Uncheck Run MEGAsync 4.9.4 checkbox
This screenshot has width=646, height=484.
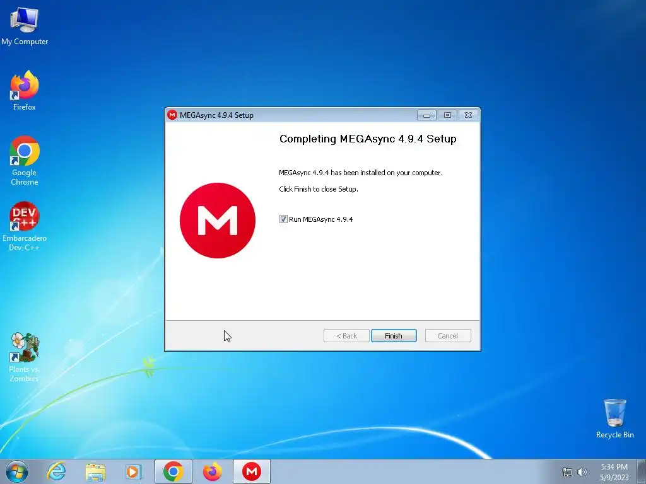pyautogui.click(x=283, y=219)
